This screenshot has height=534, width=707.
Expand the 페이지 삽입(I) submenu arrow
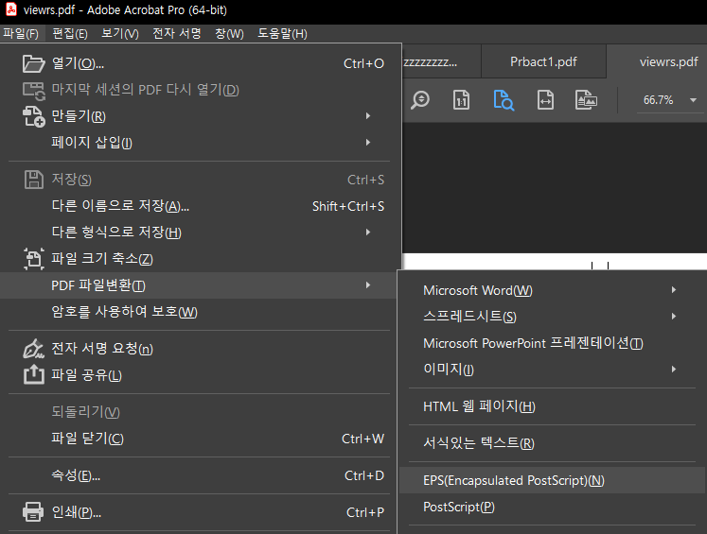pos(368,143)
